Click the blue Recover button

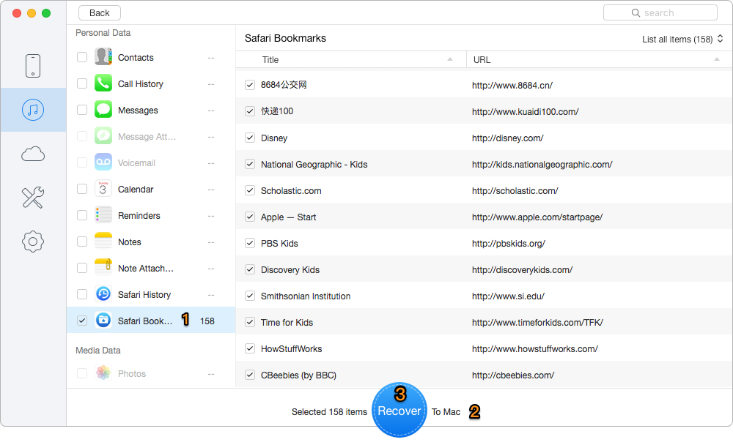click(399, 410)
